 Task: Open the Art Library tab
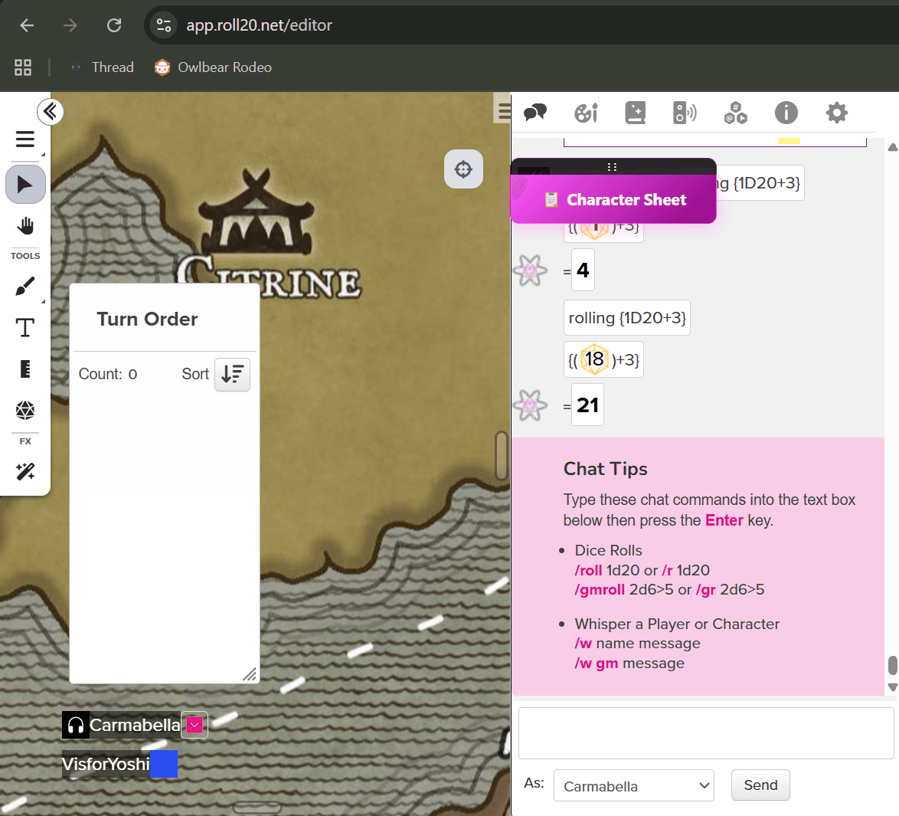coord(585,113)
